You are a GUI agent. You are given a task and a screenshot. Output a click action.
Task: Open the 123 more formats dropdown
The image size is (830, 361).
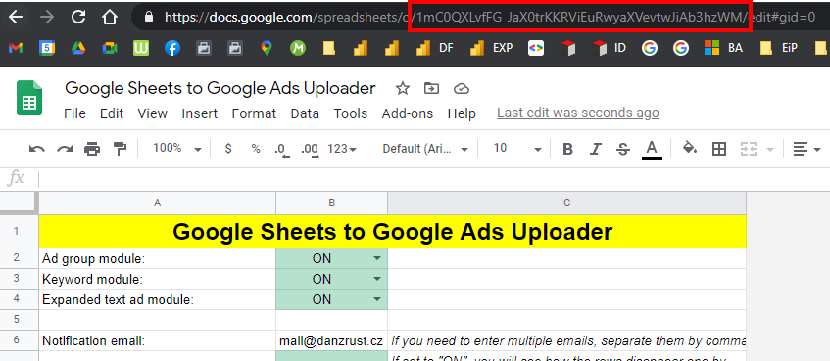[x=342, y=149]
